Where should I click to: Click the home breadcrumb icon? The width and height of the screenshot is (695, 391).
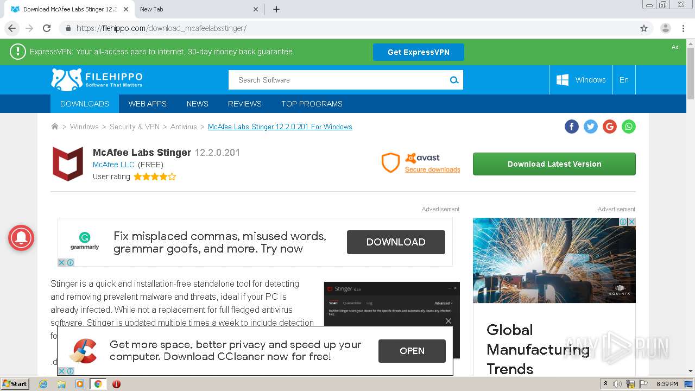click(54, 127)
